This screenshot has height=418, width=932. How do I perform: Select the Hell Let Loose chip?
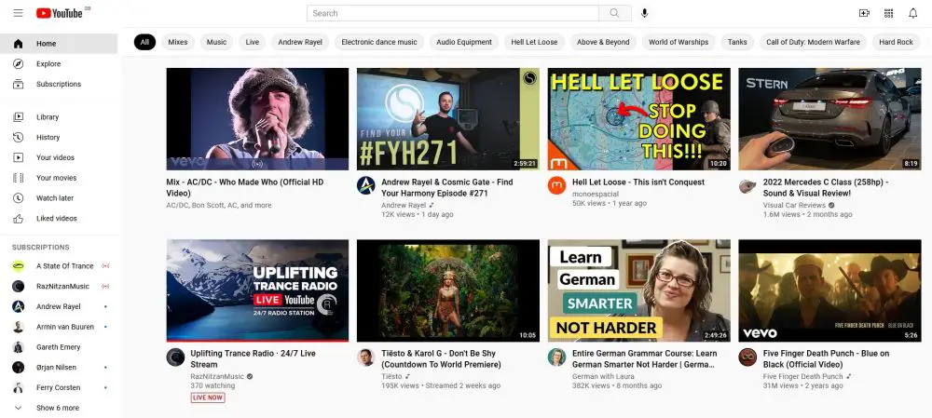534,42
